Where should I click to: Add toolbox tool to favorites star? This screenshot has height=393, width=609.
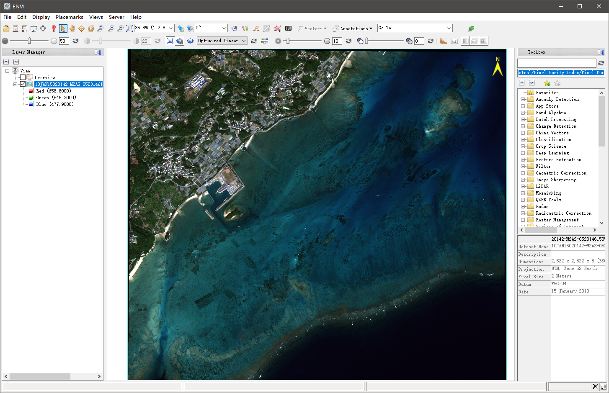pos(547,83)
